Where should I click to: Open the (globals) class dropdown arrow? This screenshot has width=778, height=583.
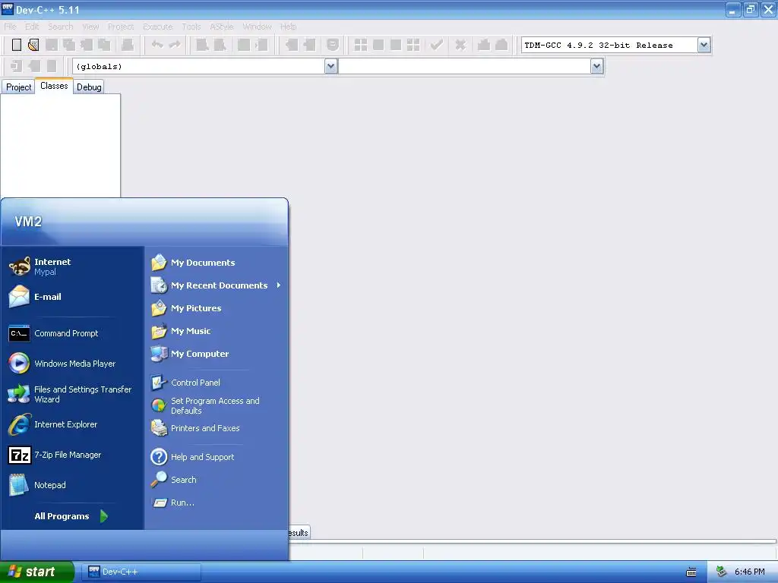330,67
